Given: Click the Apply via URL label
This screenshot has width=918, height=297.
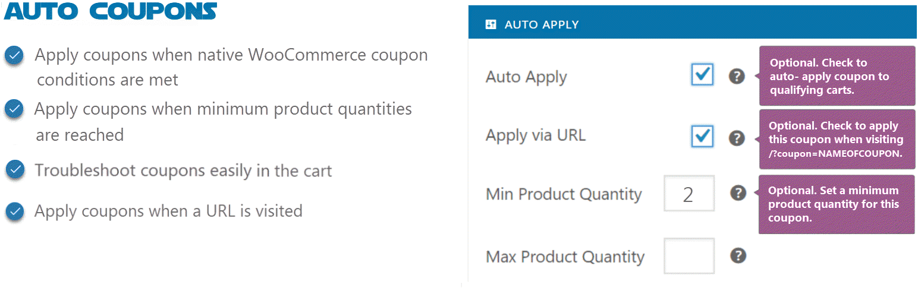Looking at the screenshot, I should pos(536,135).
